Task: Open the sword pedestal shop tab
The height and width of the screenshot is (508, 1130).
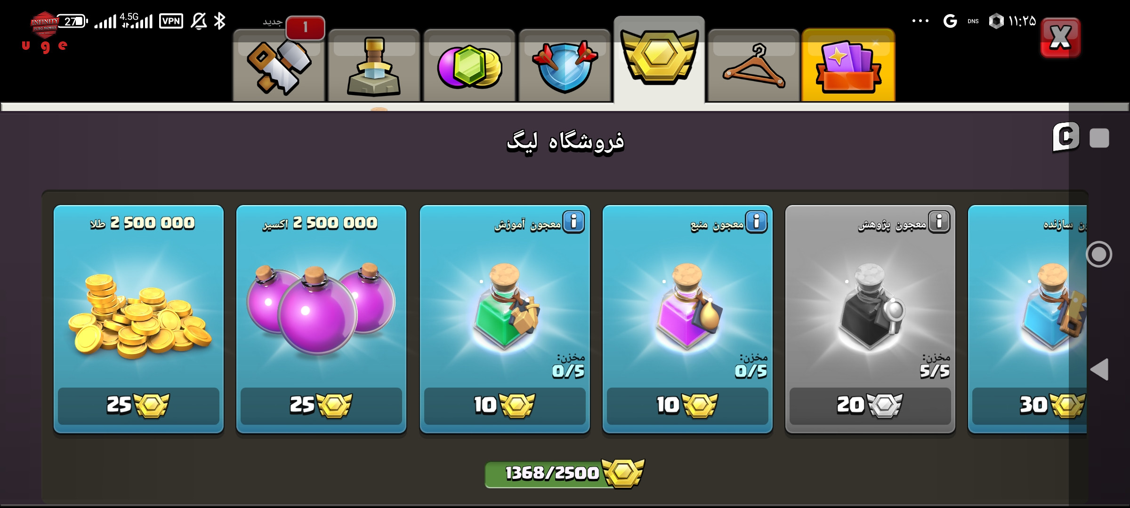Action: (x=374, y=65)
